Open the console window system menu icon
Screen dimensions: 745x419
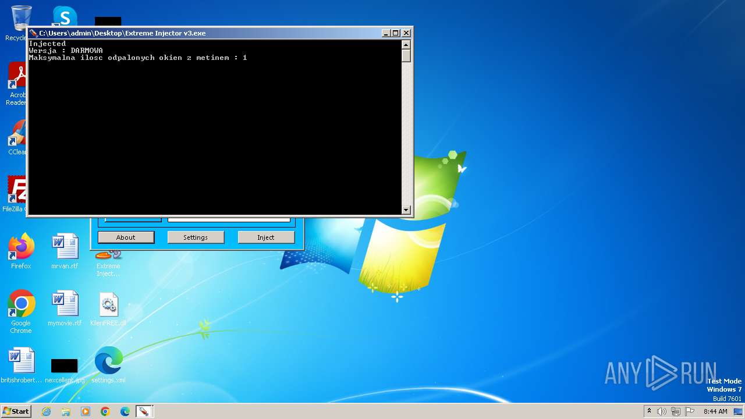(34, 33)
